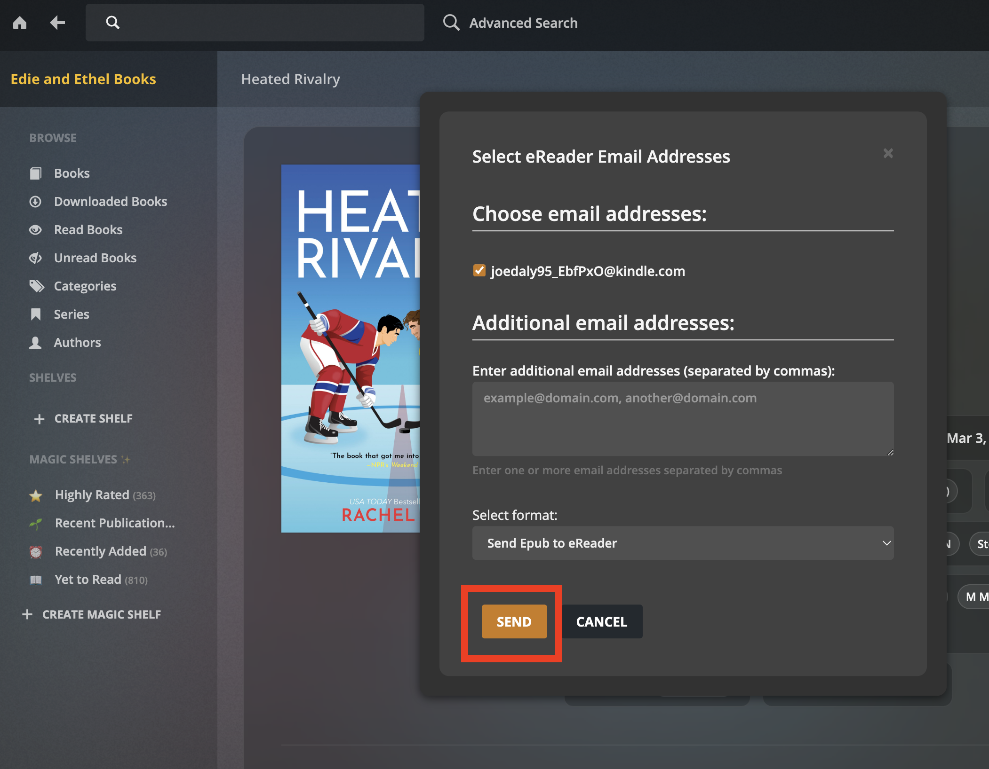The width and height of the screenshot is (989, 769).
Task: Go to the home page icon
Action: pos(20,23)
